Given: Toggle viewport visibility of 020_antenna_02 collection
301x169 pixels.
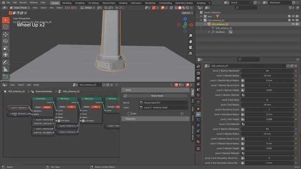Looking at the screenshot, I should coord(293,20).
